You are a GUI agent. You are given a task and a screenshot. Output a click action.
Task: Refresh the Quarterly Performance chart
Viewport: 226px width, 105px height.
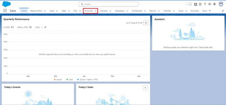click(x=146, y=23)
